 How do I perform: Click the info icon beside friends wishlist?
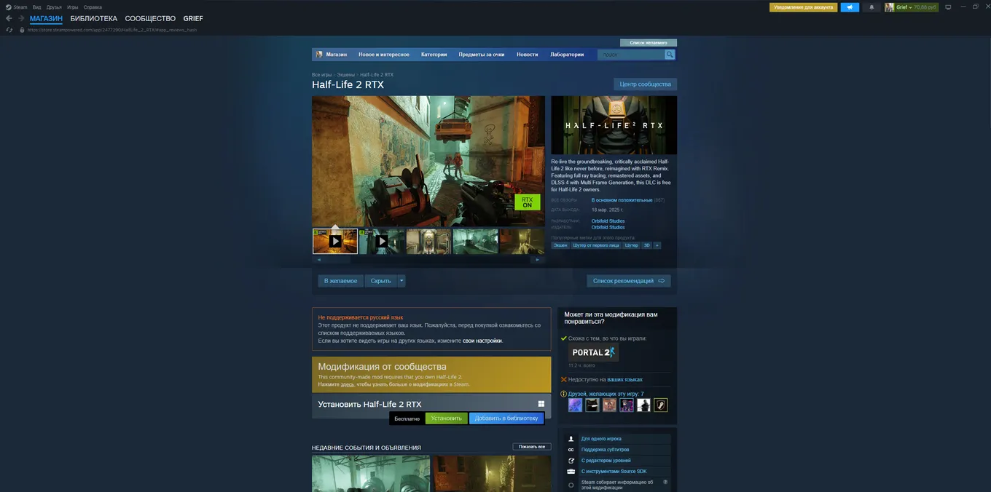click(x=564, y=394)
